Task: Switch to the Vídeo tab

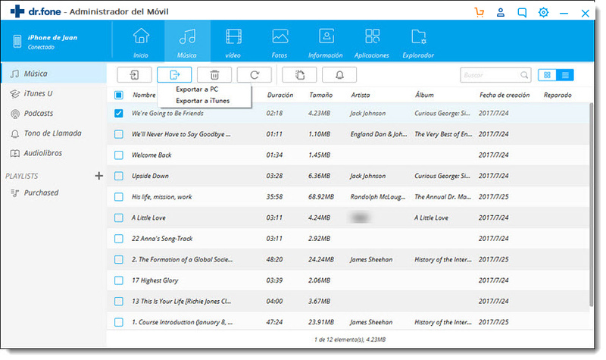Action: click(233, 42)
